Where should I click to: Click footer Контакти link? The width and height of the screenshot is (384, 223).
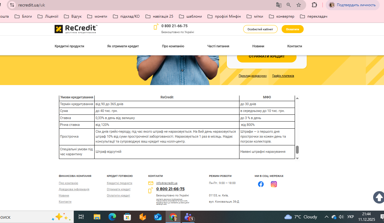pyautogui.click(x=65, y=202)
